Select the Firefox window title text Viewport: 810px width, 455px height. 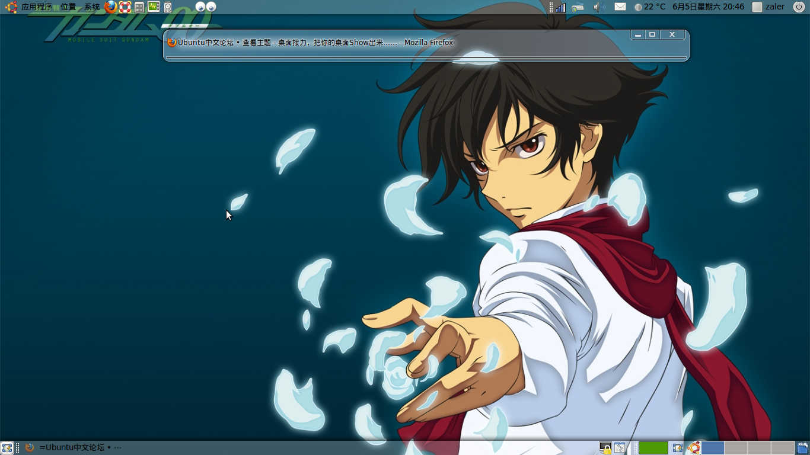[x=315, y=43]
